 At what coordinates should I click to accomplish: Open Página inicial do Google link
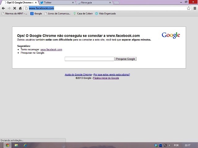106,78
